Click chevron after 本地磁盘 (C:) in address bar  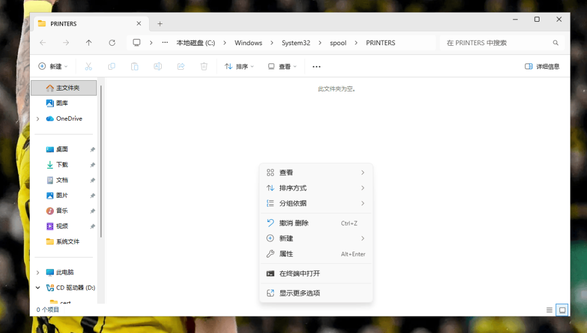pos(225,43)
